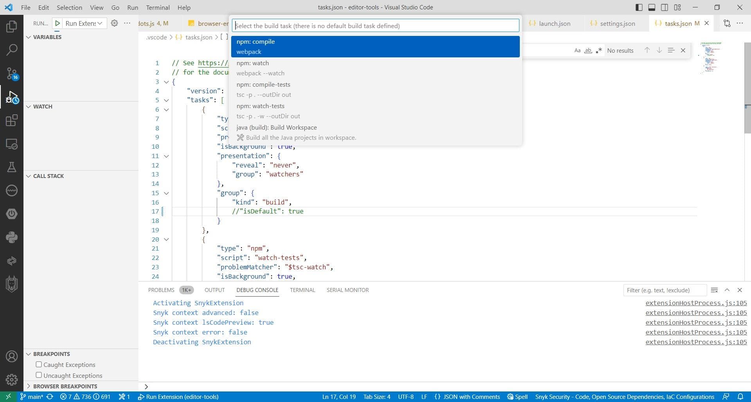
Task: Enable Caught Exceptions breakpoint
Action: (39, 365)
